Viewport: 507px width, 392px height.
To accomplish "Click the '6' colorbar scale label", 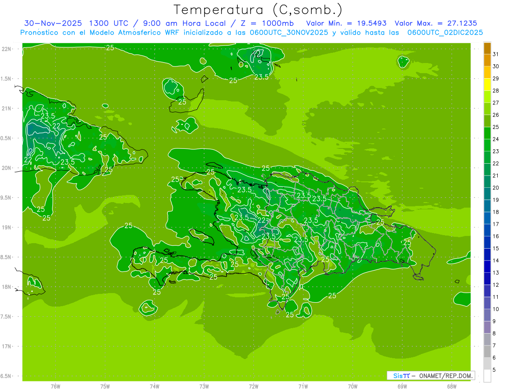I will (x=494, y=358).
